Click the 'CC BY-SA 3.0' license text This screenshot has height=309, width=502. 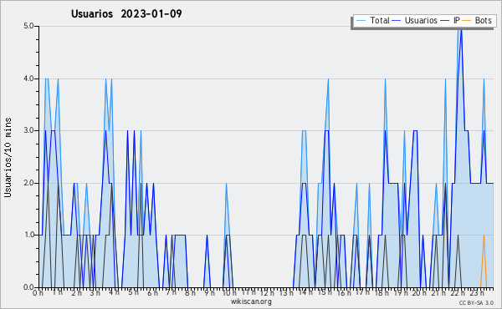point(476,303)
